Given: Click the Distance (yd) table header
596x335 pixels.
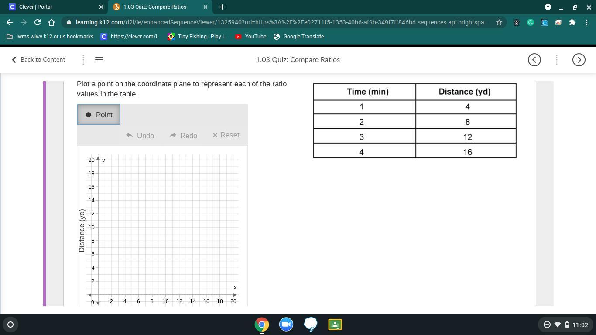Looking at the screenshot, I should (x=465, y=92).
